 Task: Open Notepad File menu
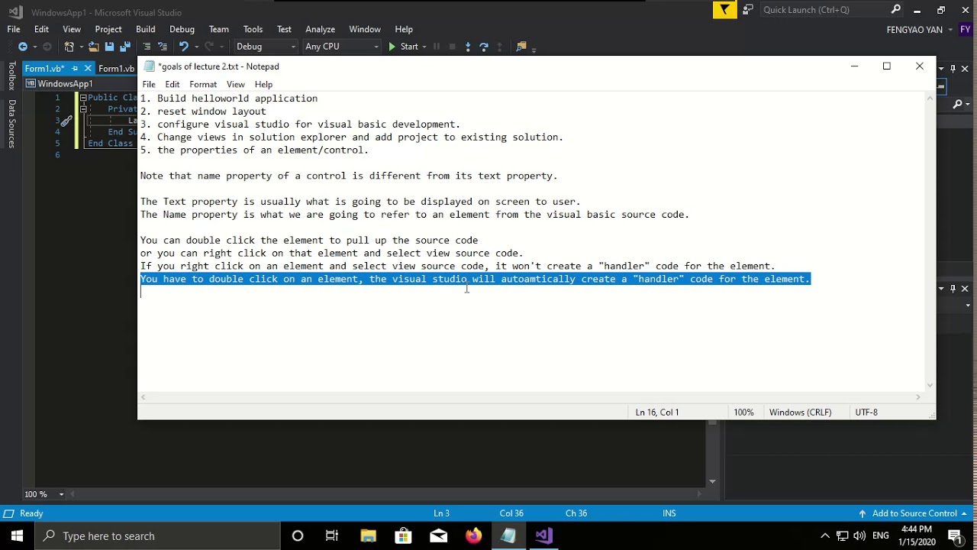pos(149,84)
